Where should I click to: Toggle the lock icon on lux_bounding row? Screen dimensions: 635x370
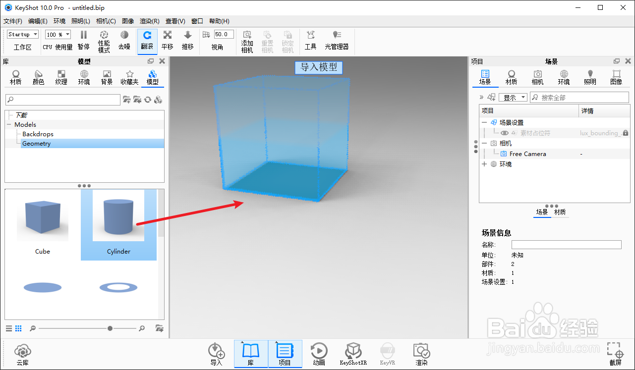(626, 133)
